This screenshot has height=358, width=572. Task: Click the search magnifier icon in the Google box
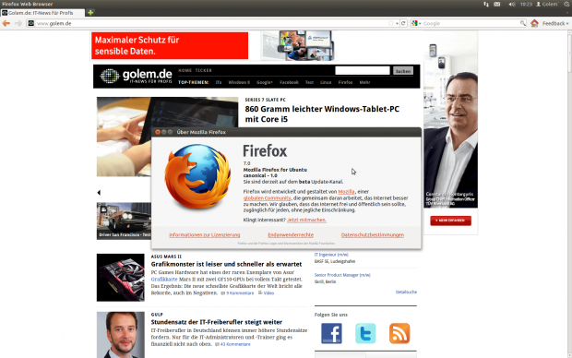pyautogui.click(x=522, y=23)
